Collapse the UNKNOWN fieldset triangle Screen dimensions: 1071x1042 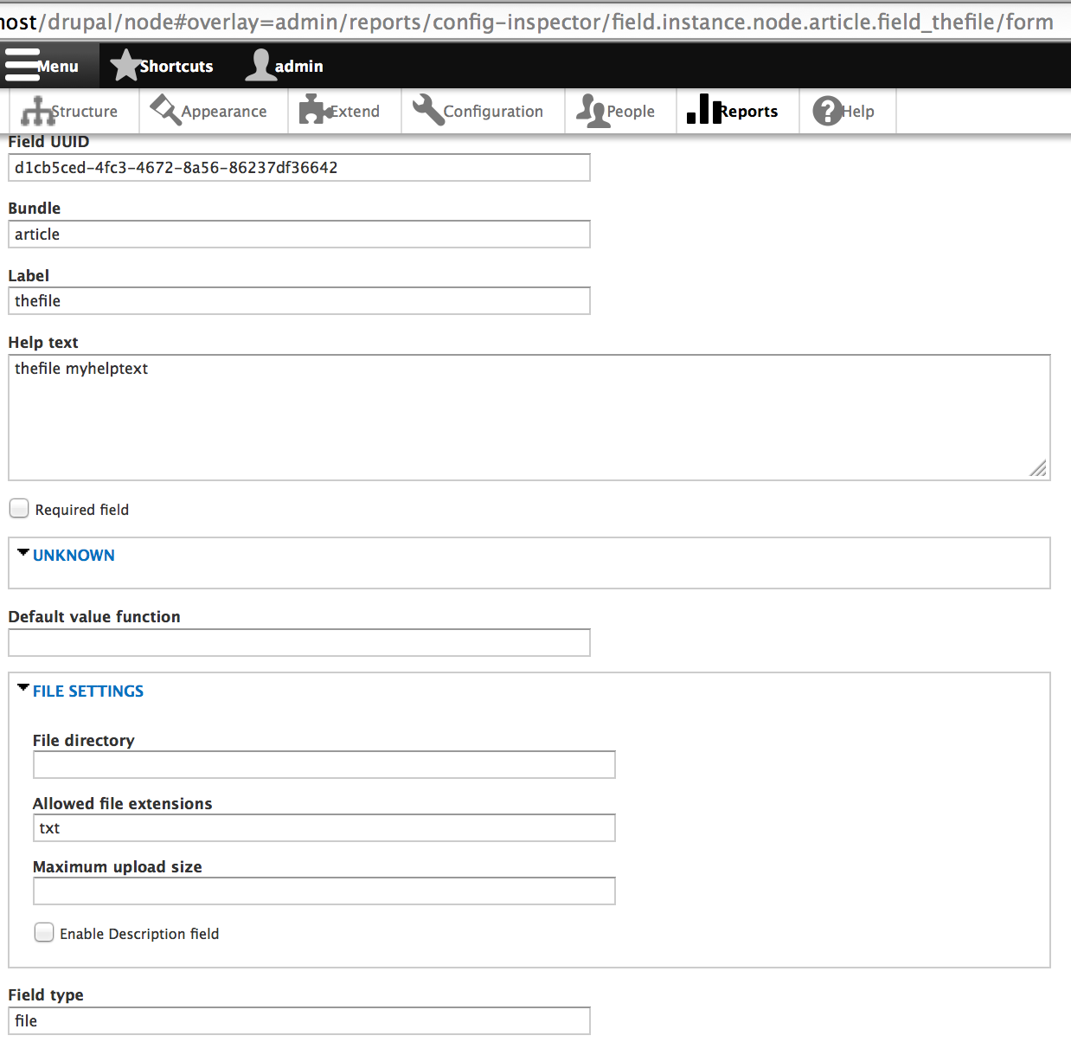click(x=23, y=552)
